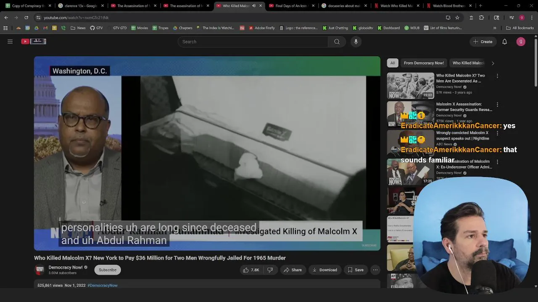Open the Chrome apps grid bookmark

tap(5, 28)
